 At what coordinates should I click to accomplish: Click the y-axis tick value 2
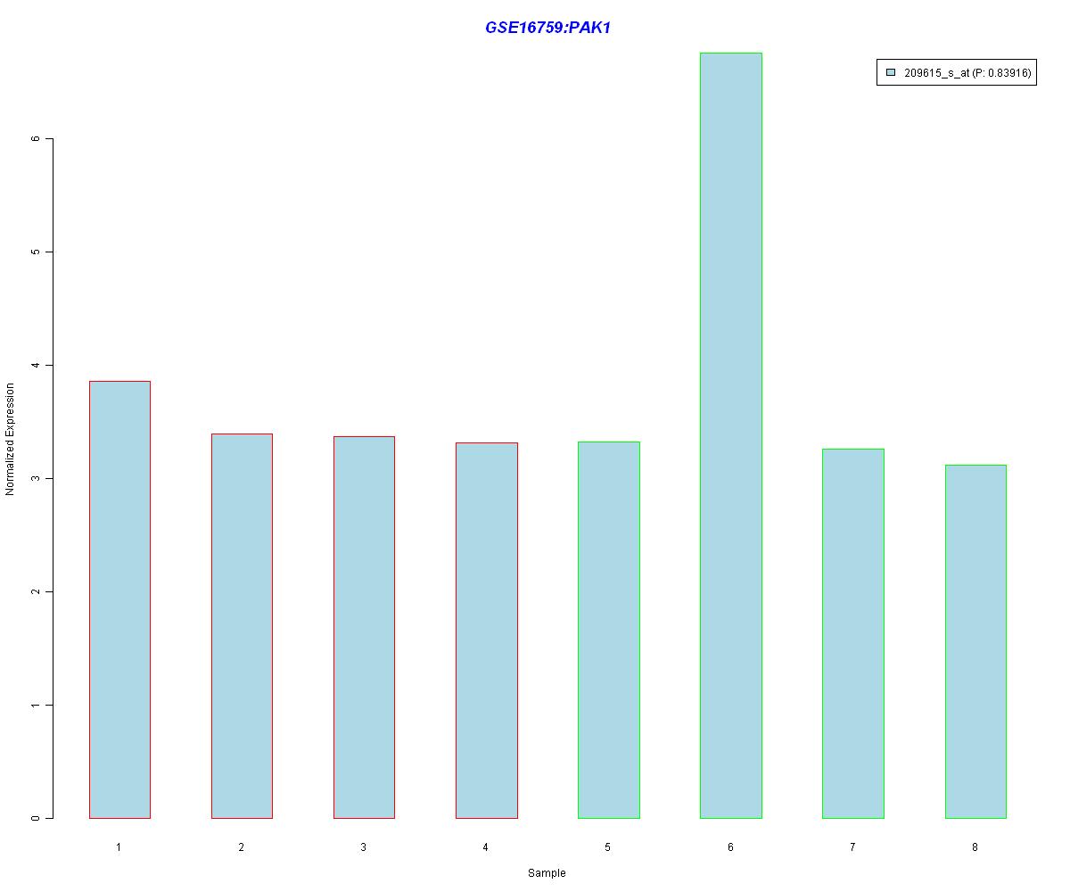pos(36,591)
